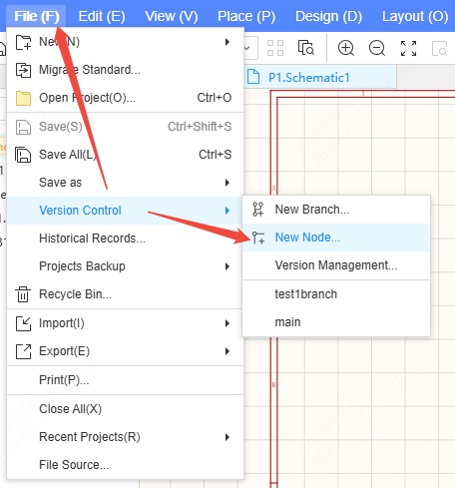
Task: Click the zoom in toolbar icon
Action: tap(346, 48)
